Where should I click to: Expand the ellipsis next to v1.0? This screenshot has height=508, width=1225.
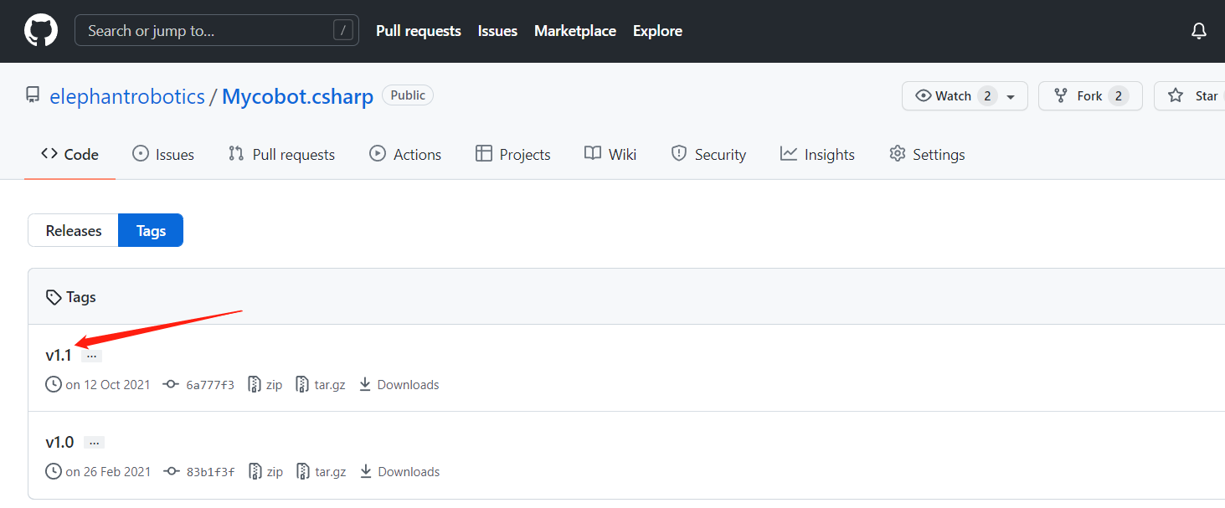(x=94, y=443)
